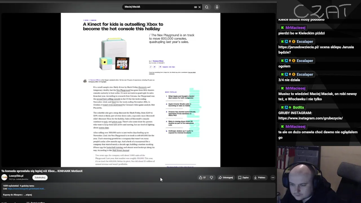Click MrMacieeej name above 'ta ale on dużo'
The height and width of the screenshot is (203, 361).
point(295,127)
